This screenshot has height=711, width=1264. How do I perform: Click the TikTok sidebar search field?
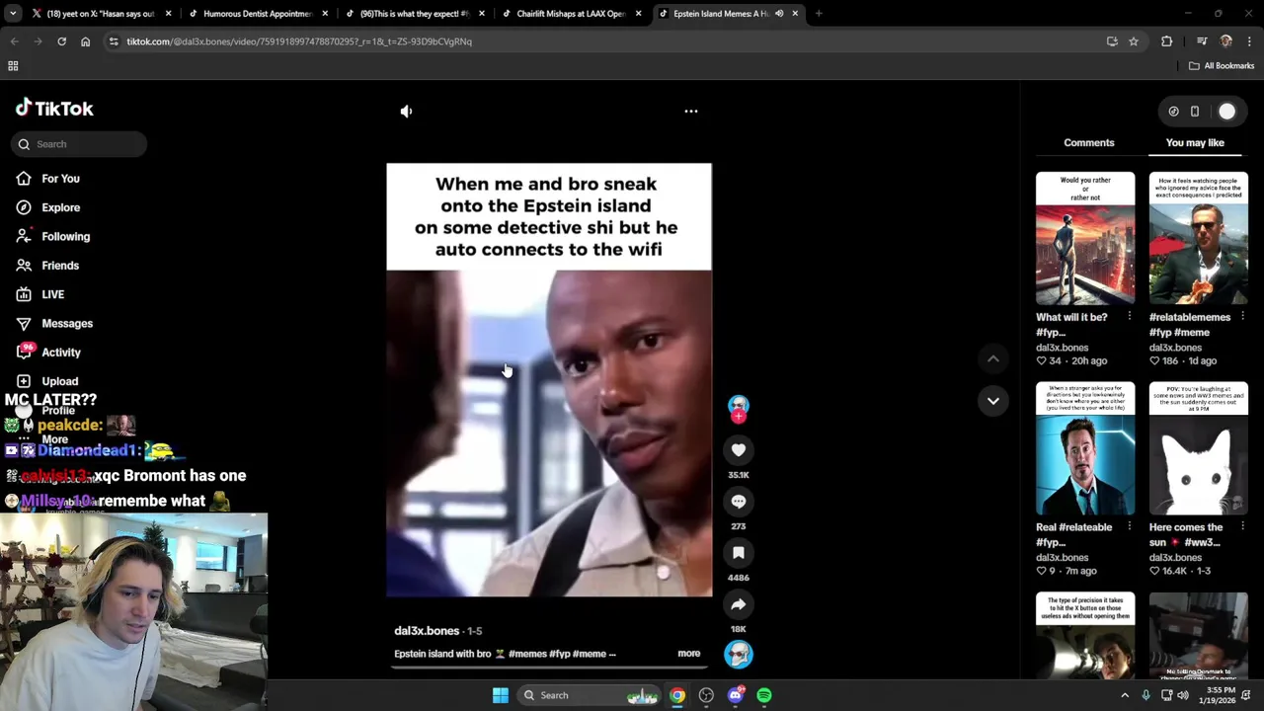tap(80, 144)
